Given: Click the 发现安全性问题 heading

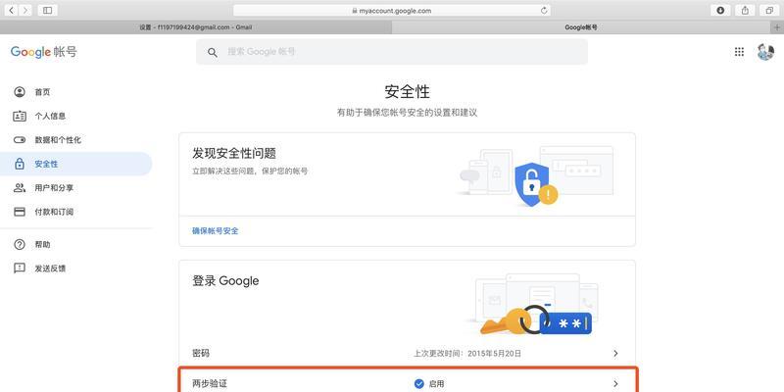Looking at the screenshot, I should point(234,153).
